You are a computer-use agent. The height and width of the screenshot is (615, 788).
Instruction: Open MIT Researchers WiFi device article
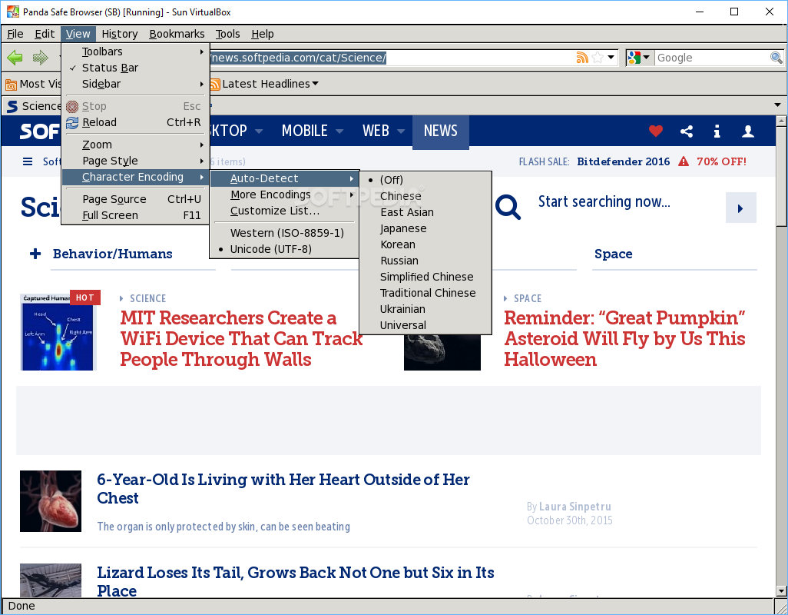241,338
